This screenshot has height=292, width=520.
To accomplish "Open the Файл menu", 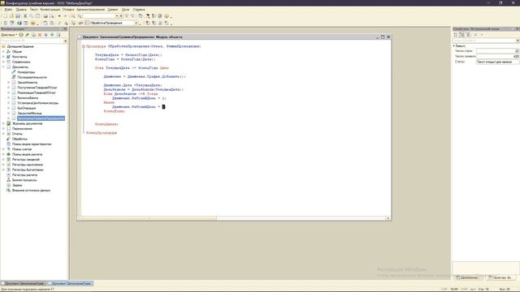I will pos(8,10).
